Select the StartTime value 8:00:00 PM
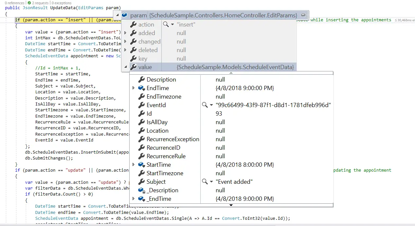 pos(245,165)
